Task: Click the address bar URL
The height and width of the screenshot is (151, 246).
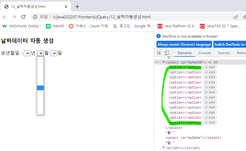Action: 102,17
